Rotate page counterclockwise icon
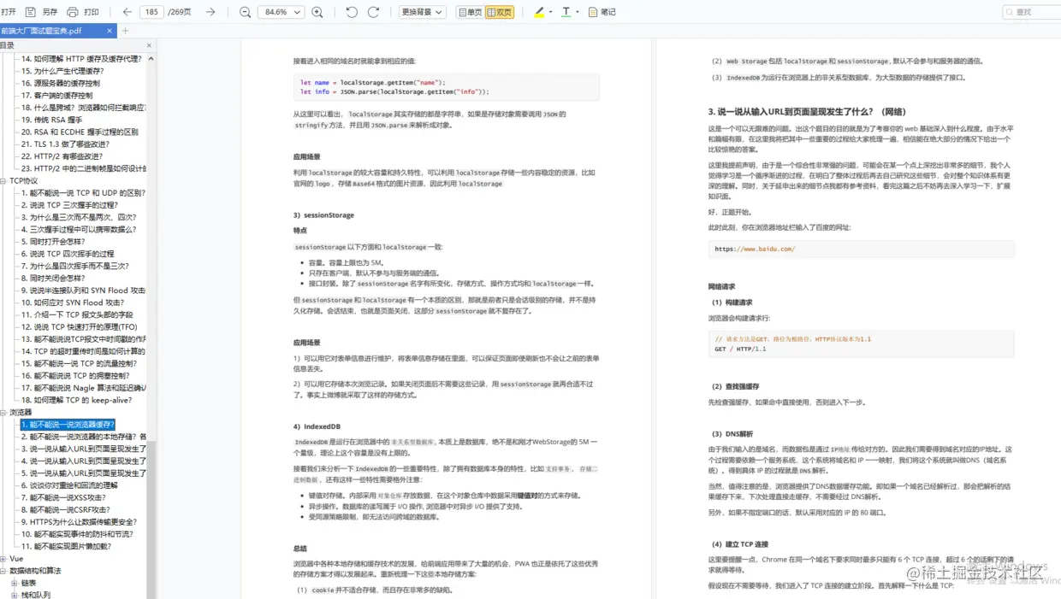Viewport: 1061px width, 599px height. tap(352, 12)
